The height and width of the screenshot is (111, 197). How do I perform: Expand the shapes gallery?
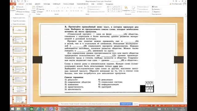click(121, 11)
